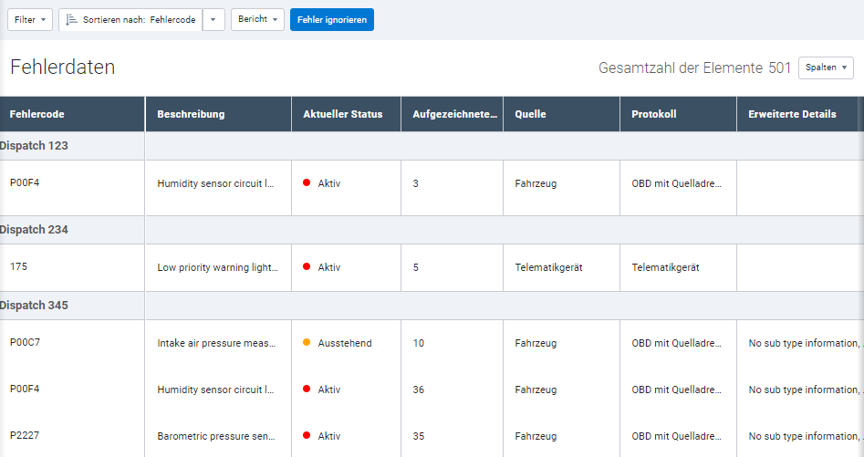Open the Spalten column chooser
Screen dimensions: 864x457
(x=826, y=68)
